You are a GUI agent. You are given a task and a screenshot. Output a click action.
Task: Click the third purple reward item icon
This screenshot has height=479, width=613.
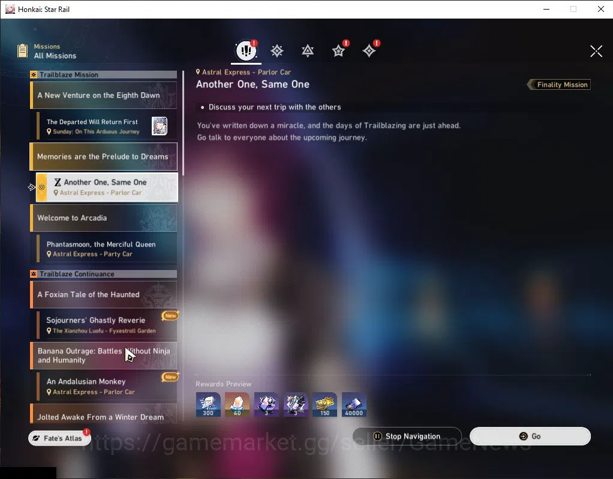coord(266,404)
